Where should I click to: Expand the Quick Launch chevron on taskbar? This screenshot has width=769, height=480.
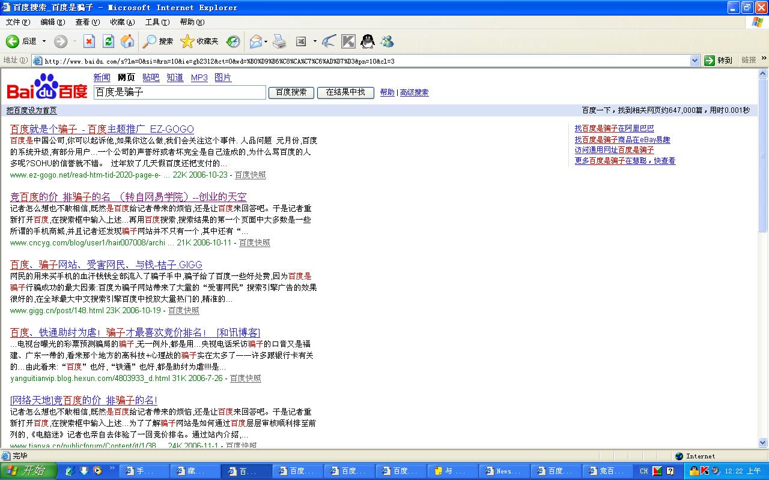tap(111, 468)
